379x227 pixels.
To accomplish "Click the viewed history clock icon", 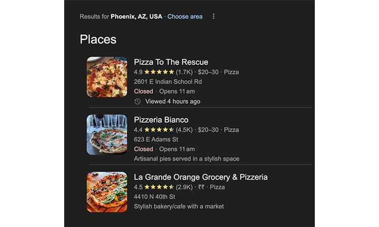I will (x=137, y=101).
